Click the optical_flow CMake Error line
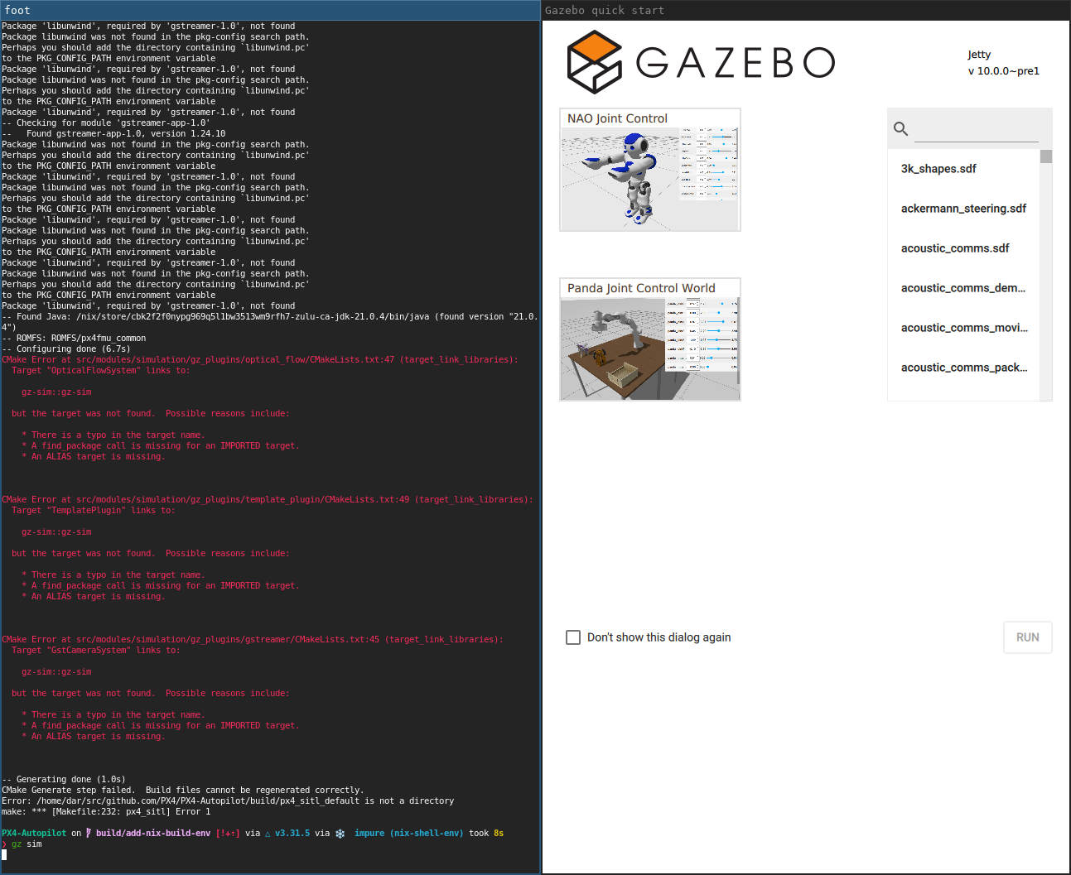 pos(260,360)
